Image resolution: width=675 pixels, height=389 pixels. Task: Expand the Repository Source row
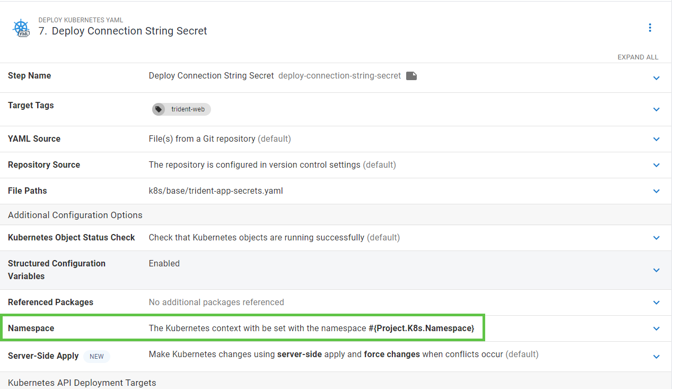pyautogui.click(x=656, y=165)
